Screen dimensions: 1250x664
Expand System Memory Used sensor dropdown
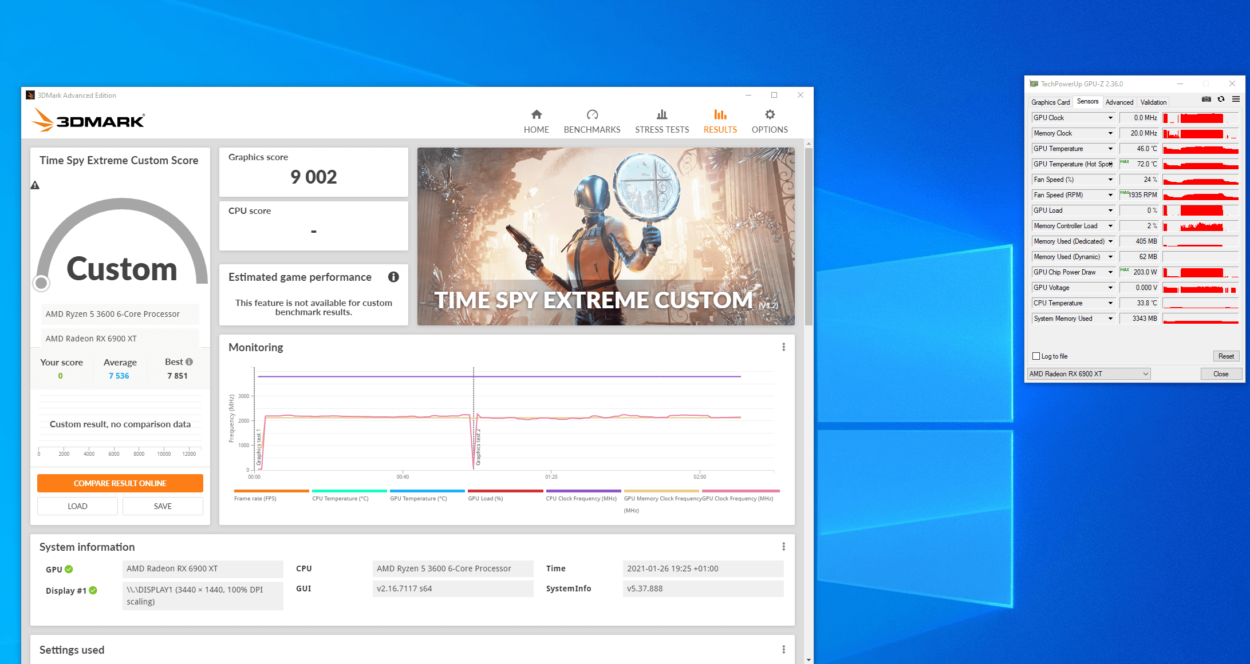point(1110,319)
